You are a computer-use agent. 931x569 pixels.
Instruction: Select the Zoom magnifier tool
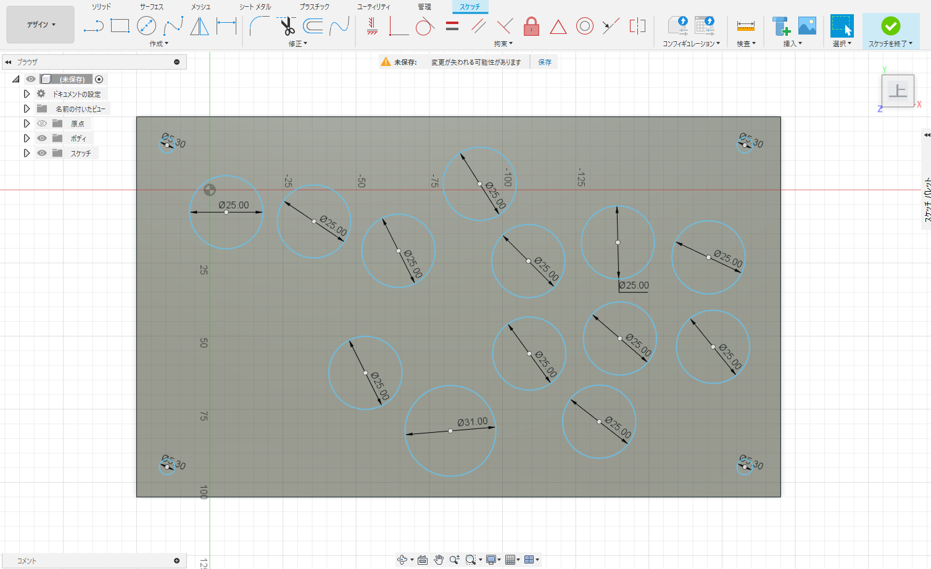(x=454, y=560)
